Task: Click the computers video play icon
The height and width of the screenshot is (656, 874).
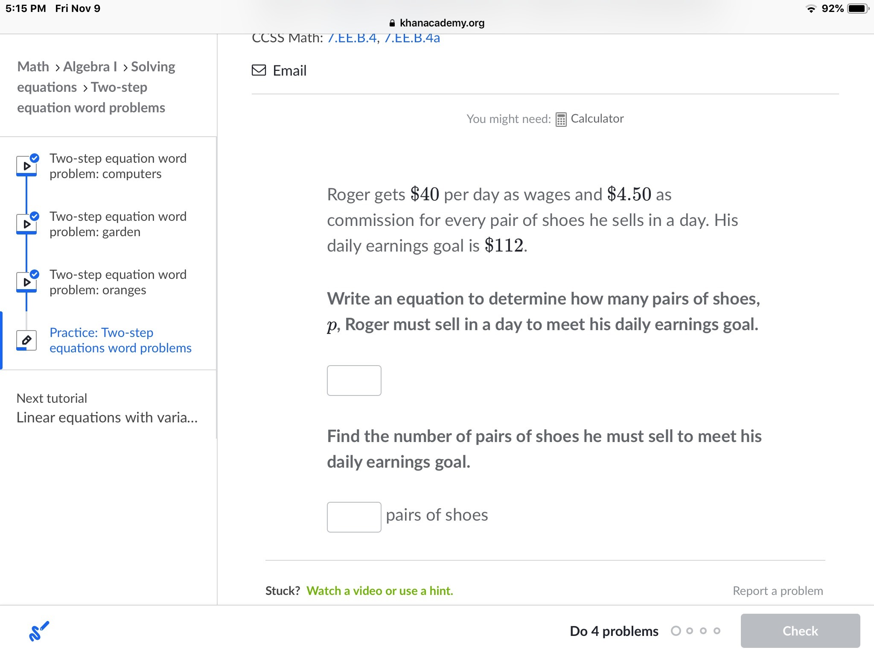Action: [26, 166]
